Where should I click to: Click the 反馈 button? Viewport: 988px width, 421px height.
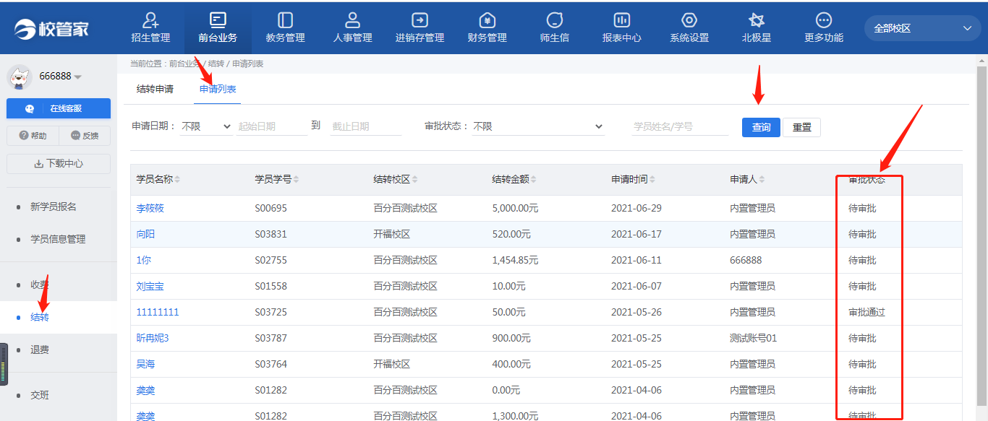(85, 135)
